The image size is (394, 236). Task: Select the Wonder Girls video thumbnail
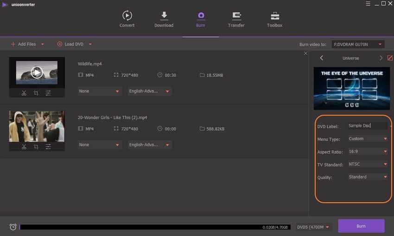coord(37,126)
